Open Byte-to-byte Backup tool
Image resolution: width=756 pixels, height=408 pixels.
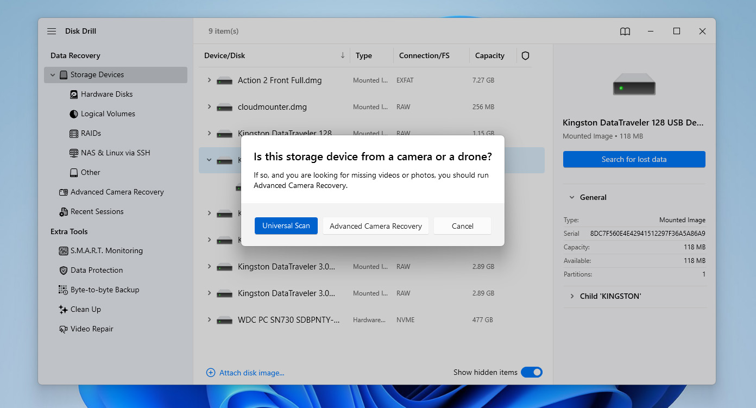104,290
